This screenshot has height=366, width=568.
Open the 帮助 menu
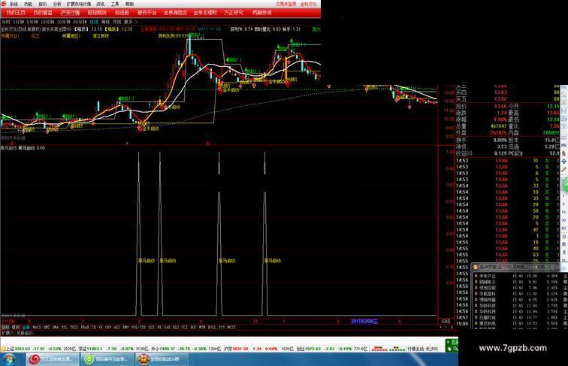(129, 4)
